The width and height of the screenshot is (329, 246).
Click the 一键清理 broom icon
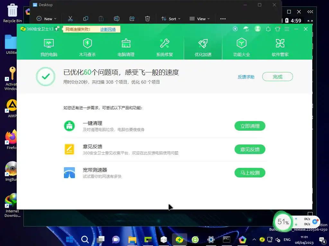(x=69, y=126)
